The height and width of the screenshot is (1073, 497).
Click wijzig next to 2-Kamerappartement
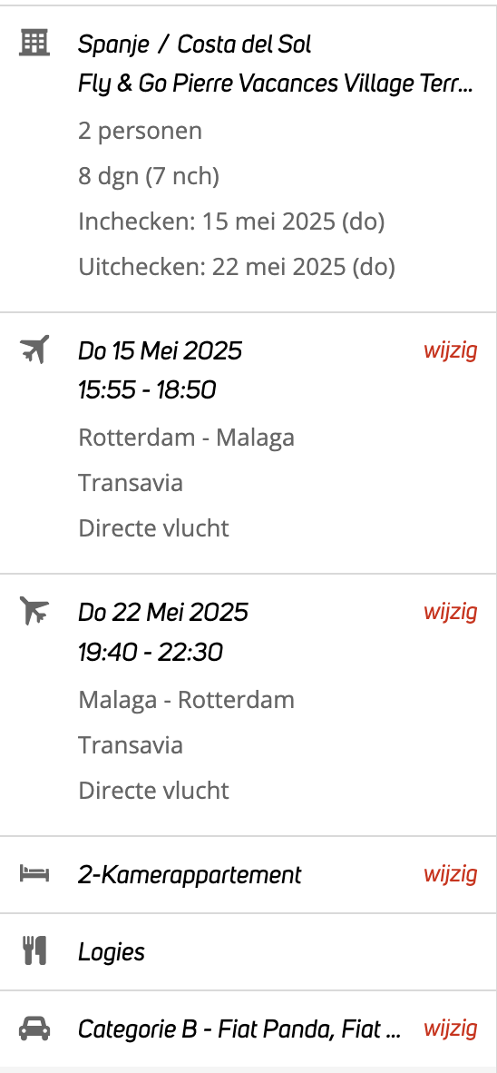(x=451, y=874)
